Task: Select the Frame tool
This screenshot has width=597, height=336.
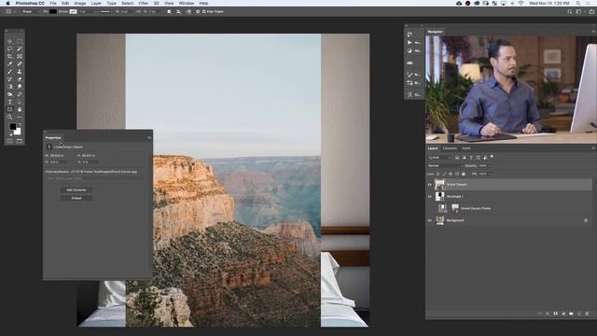Action: click(20, 56)
